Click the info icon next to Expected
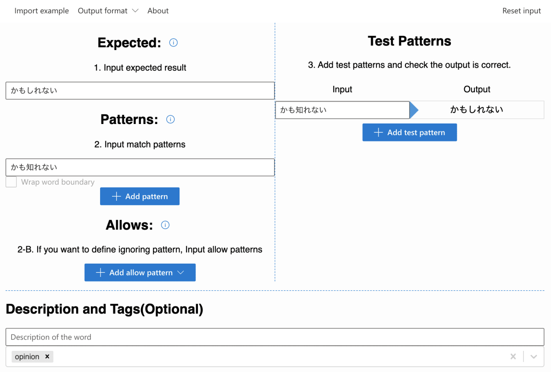551x372 pixels. [174, 43]
